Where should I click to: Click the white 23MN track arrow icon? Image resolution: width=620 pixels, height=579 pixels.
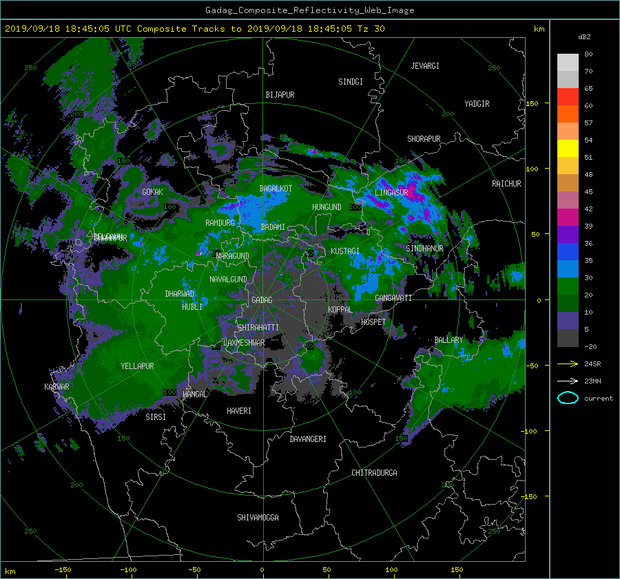(x=568, y=381)
